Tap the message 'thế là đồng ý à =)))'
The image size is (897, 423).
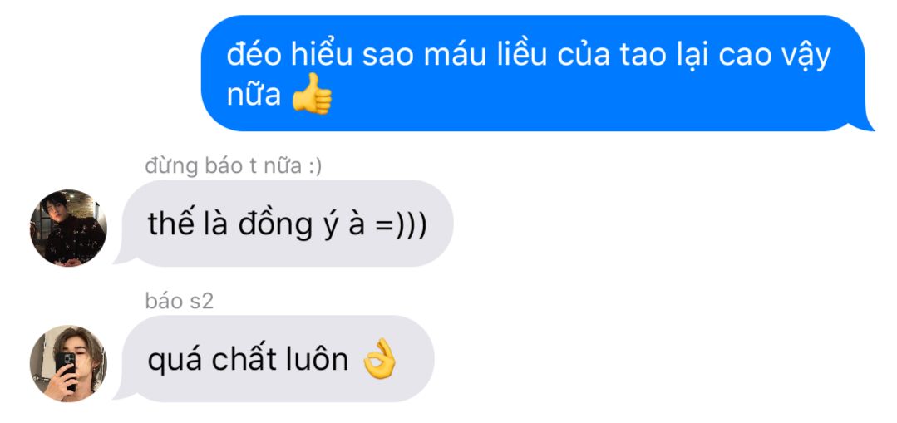tap(287, 224)
